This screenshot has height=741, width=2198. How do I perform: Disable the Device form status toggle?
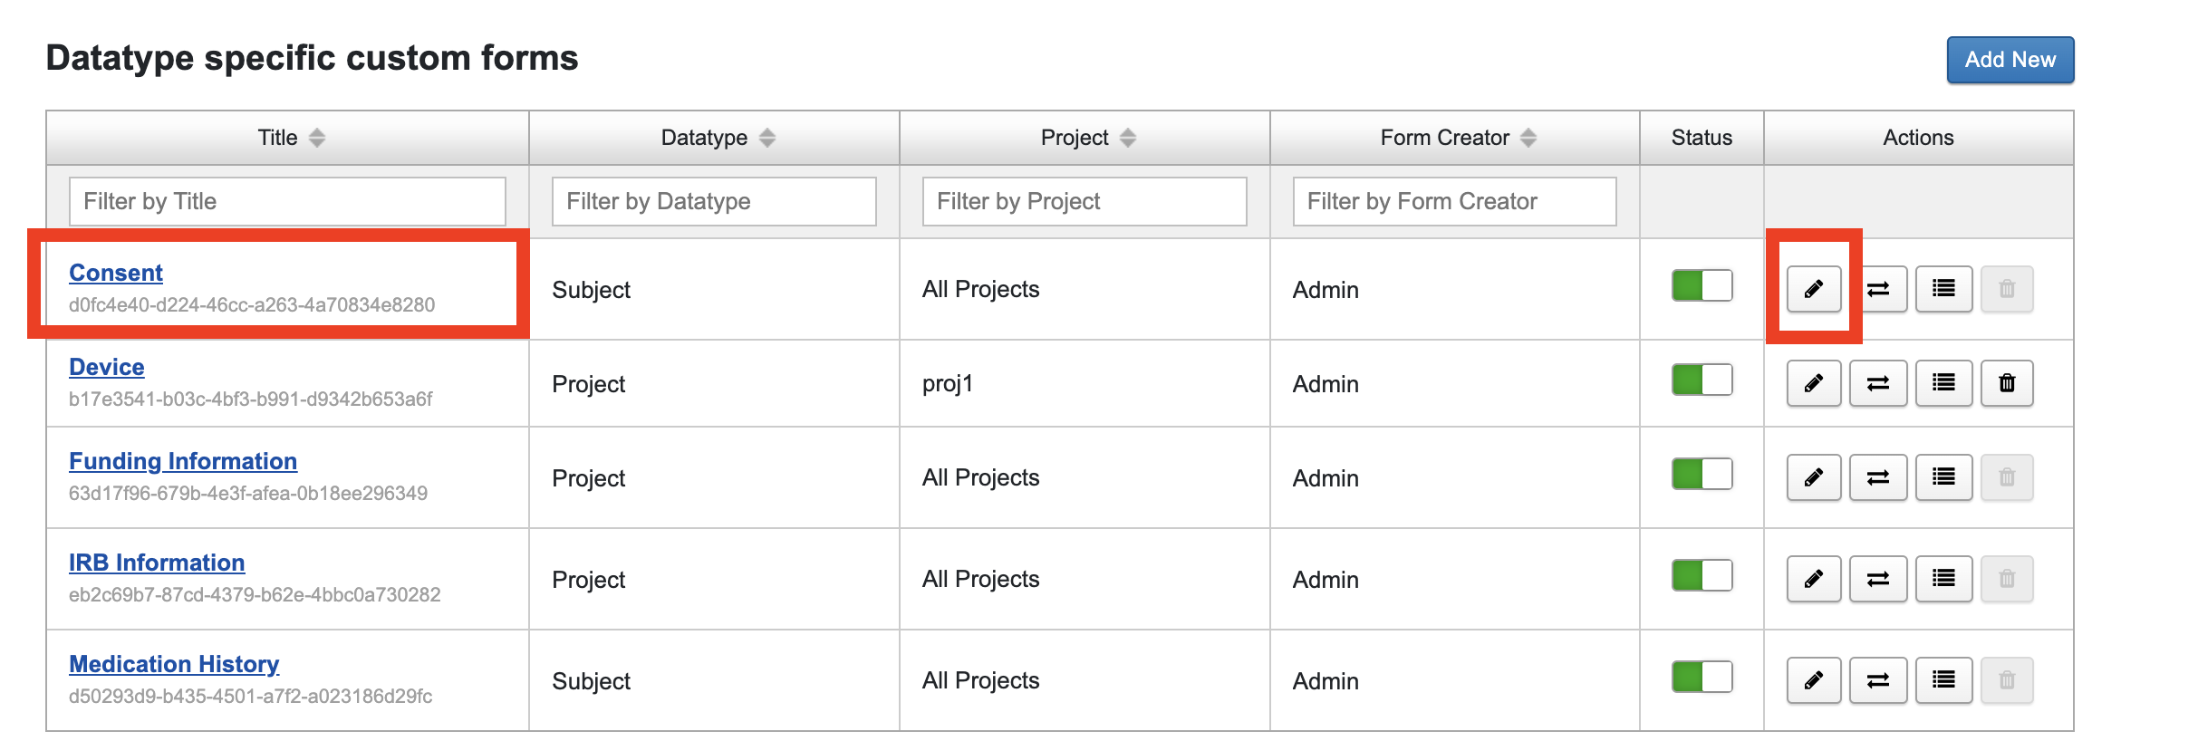pos(1701,380)
